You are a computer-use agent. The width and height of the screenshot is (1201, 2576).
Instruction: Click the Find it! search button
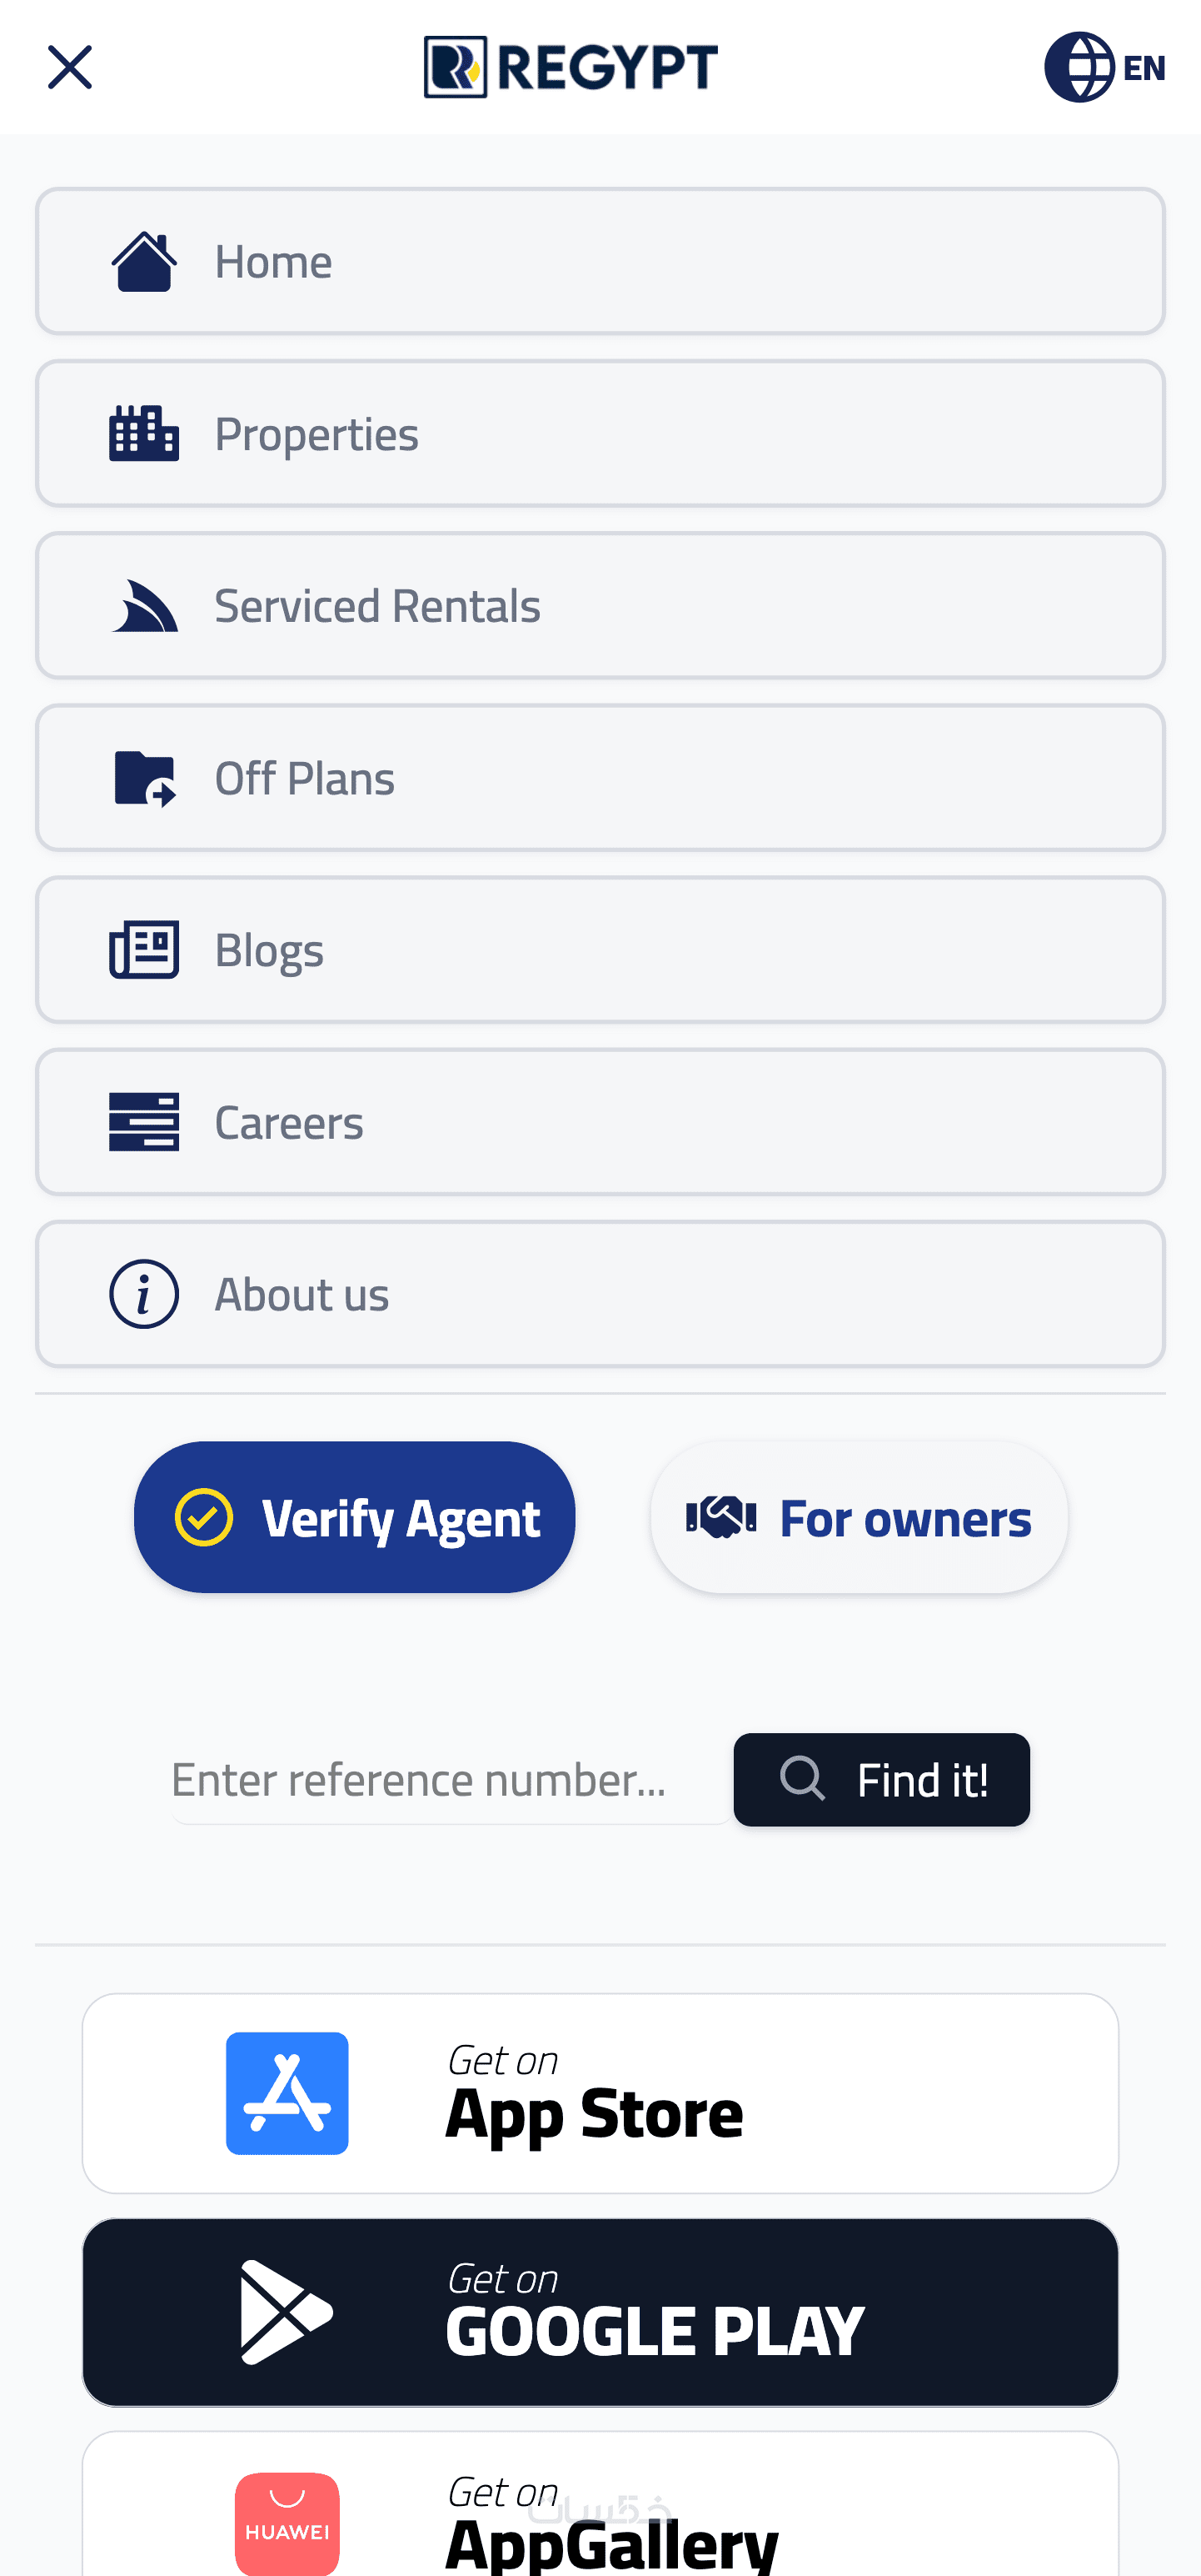(881, 1780)
